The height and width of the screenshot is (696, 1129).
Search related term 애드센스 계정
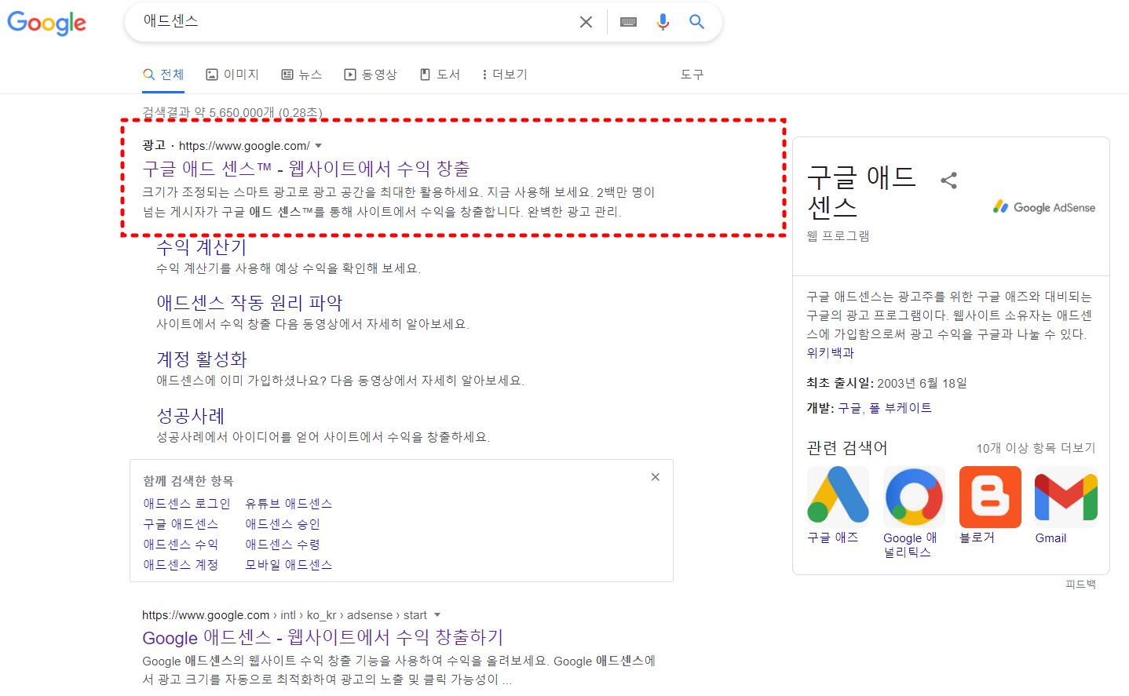point(181,565)
